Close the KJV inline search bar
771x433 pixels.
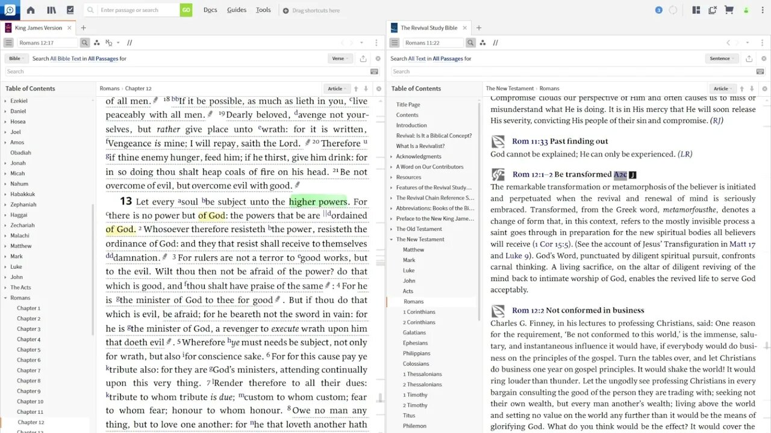378,58
